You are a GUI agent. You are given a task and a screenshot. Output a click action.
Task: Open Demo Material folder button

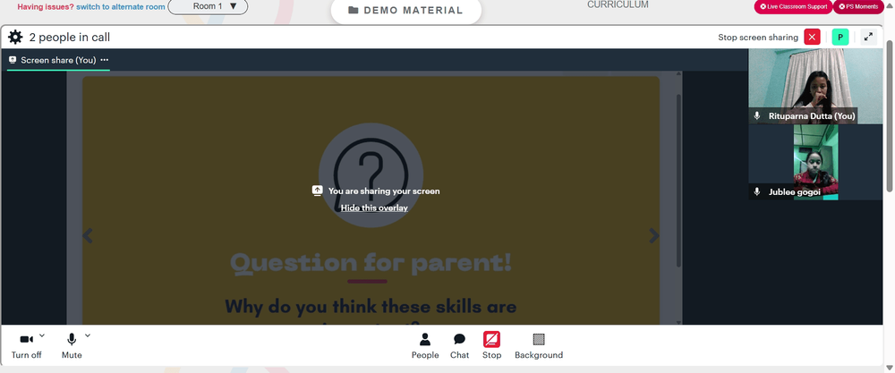coord(405,10)
